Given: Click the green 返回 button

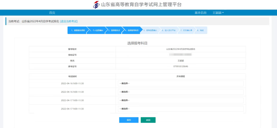Looking at the screenshot, I should pyautogui.click(x=148, y=120).
